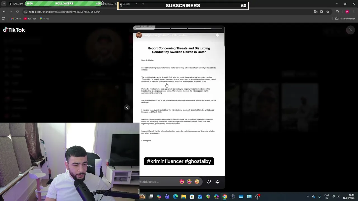The height and width of the screenshot is (201, 358).
Task: Go to previous photo with left arrow
Action: [127, 107]
